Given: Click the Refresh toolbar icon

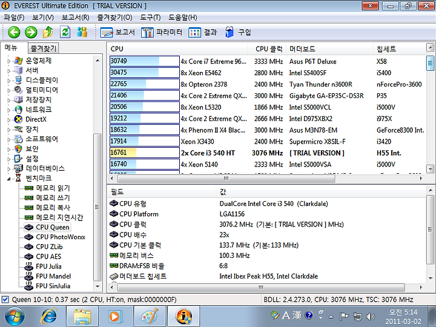Looking at the screenshot, I should point(65,32).
